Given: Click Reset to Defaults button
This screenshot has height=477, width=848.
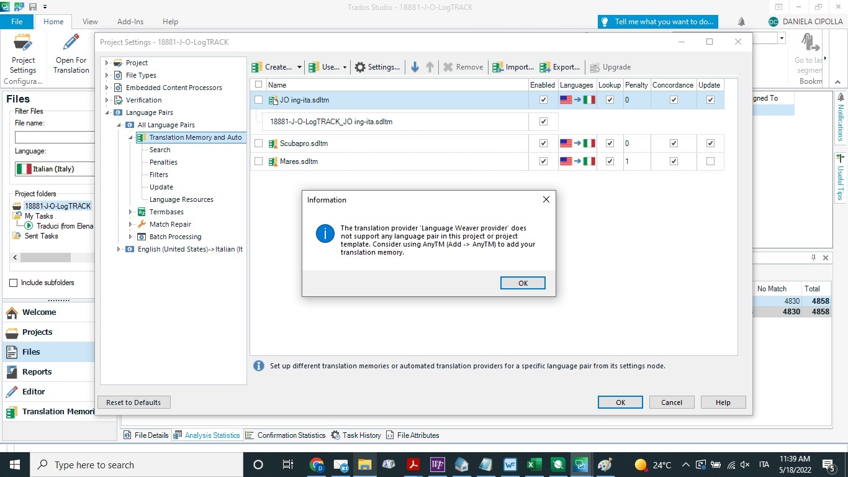Looking at the screenshot, I should click(133, 402).
